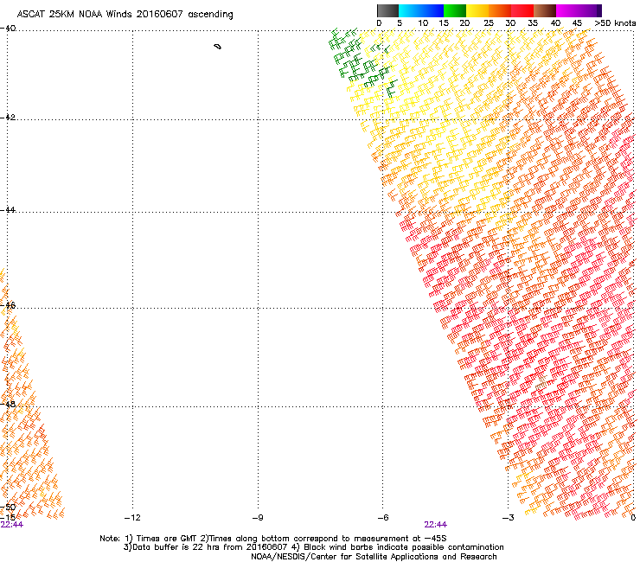Click the ASCAT 25KM NOAA Winds title
This screenshot has height=562, width=640.
coord(125,14)
